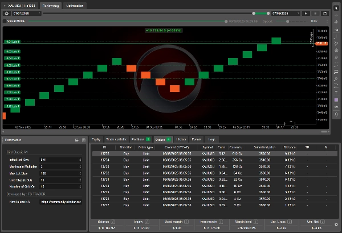
Task: Click the second icon in the Parameters panel header
Action: (84, 140)
